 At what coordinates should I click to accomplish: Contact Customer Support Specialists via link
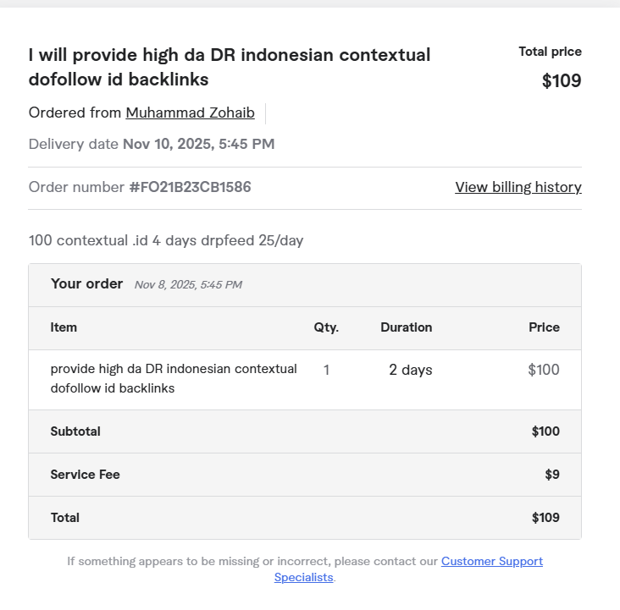tap(491, 561)
